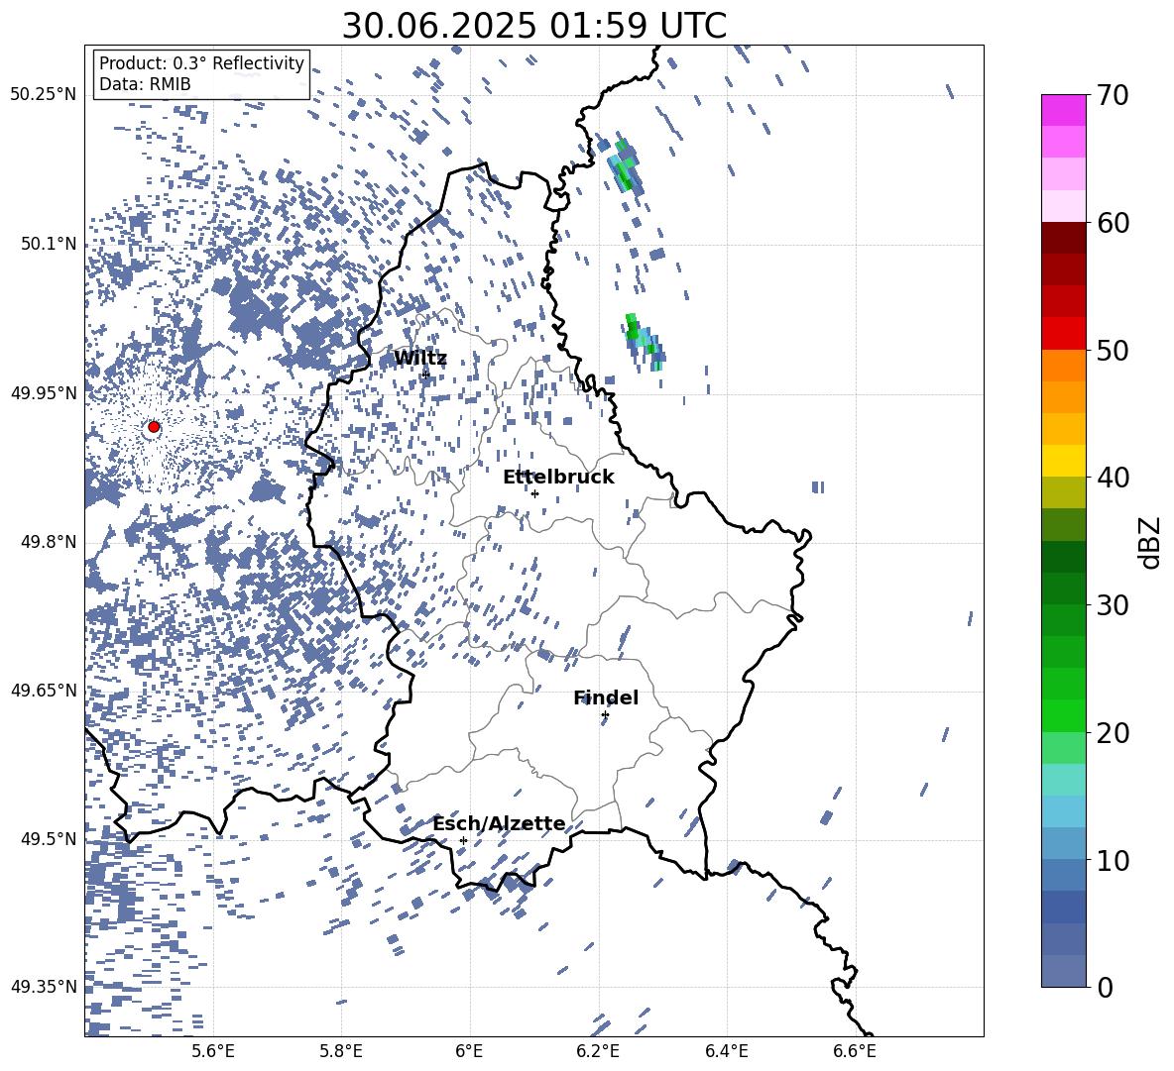Screen dimensions: 1174x1071
Task: Click the Data: RMIB text
Action: (x=145, y=84)
